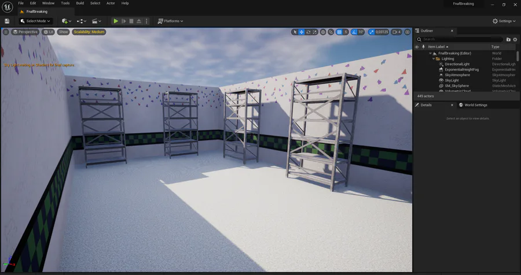
Task: Choose the Rotate gizmo tool
Action: click(x=309, y=32)
